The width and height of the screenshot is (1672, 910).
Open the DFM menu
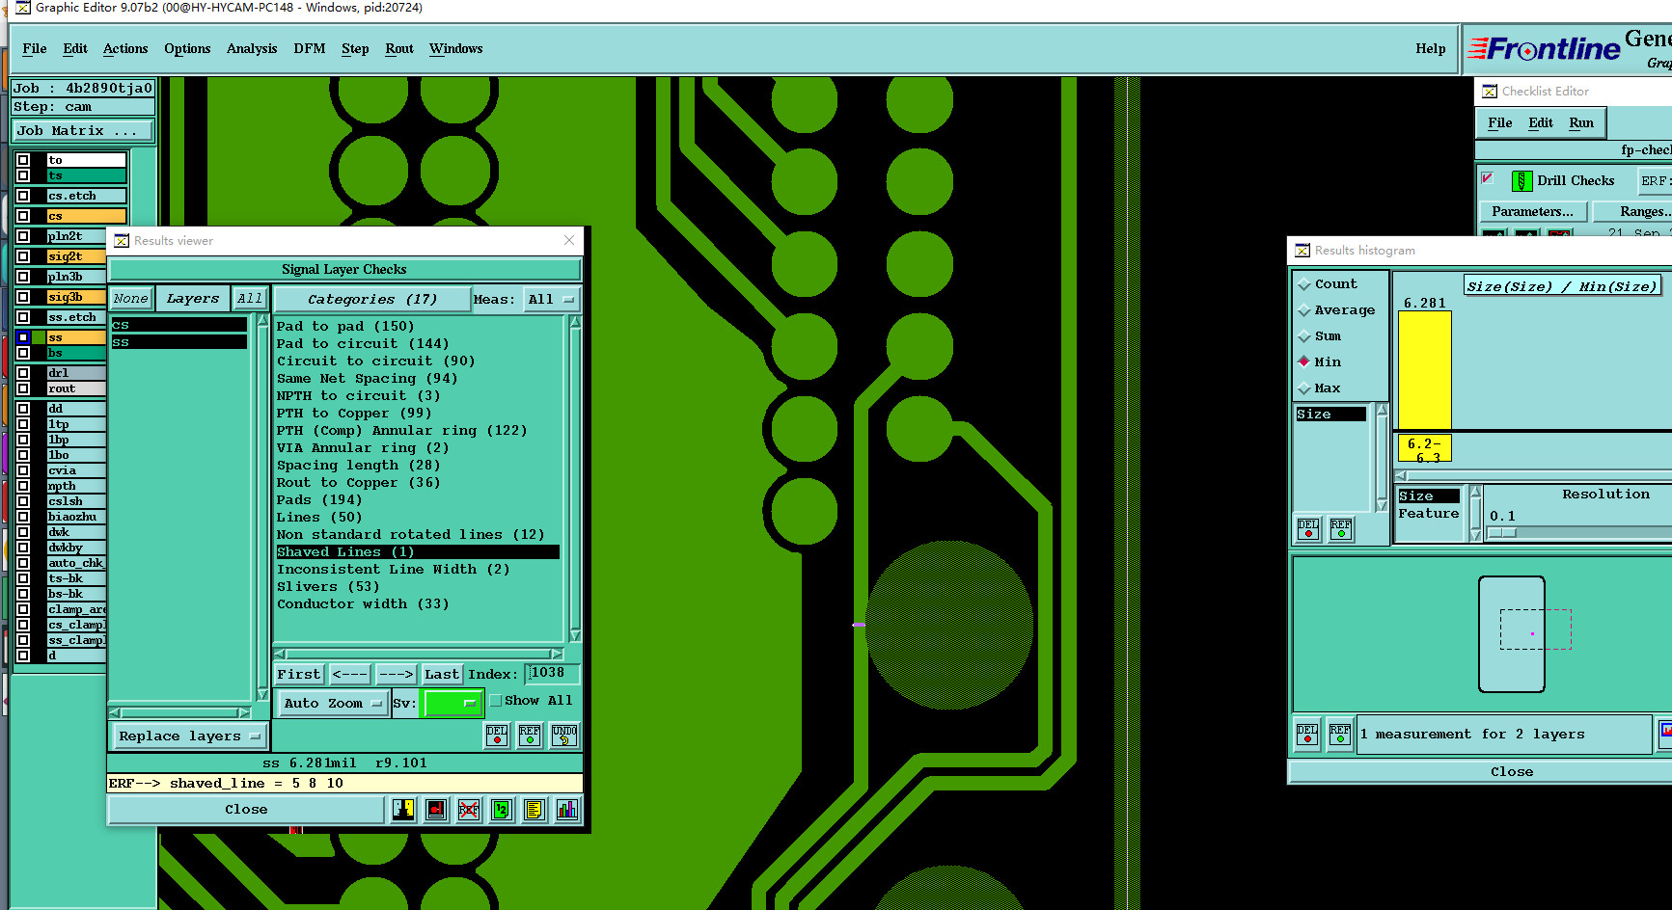[x=310, y=49]
